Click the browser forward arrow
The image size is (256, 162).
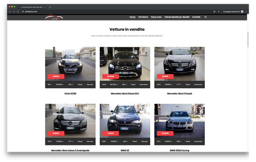point(14,11)
